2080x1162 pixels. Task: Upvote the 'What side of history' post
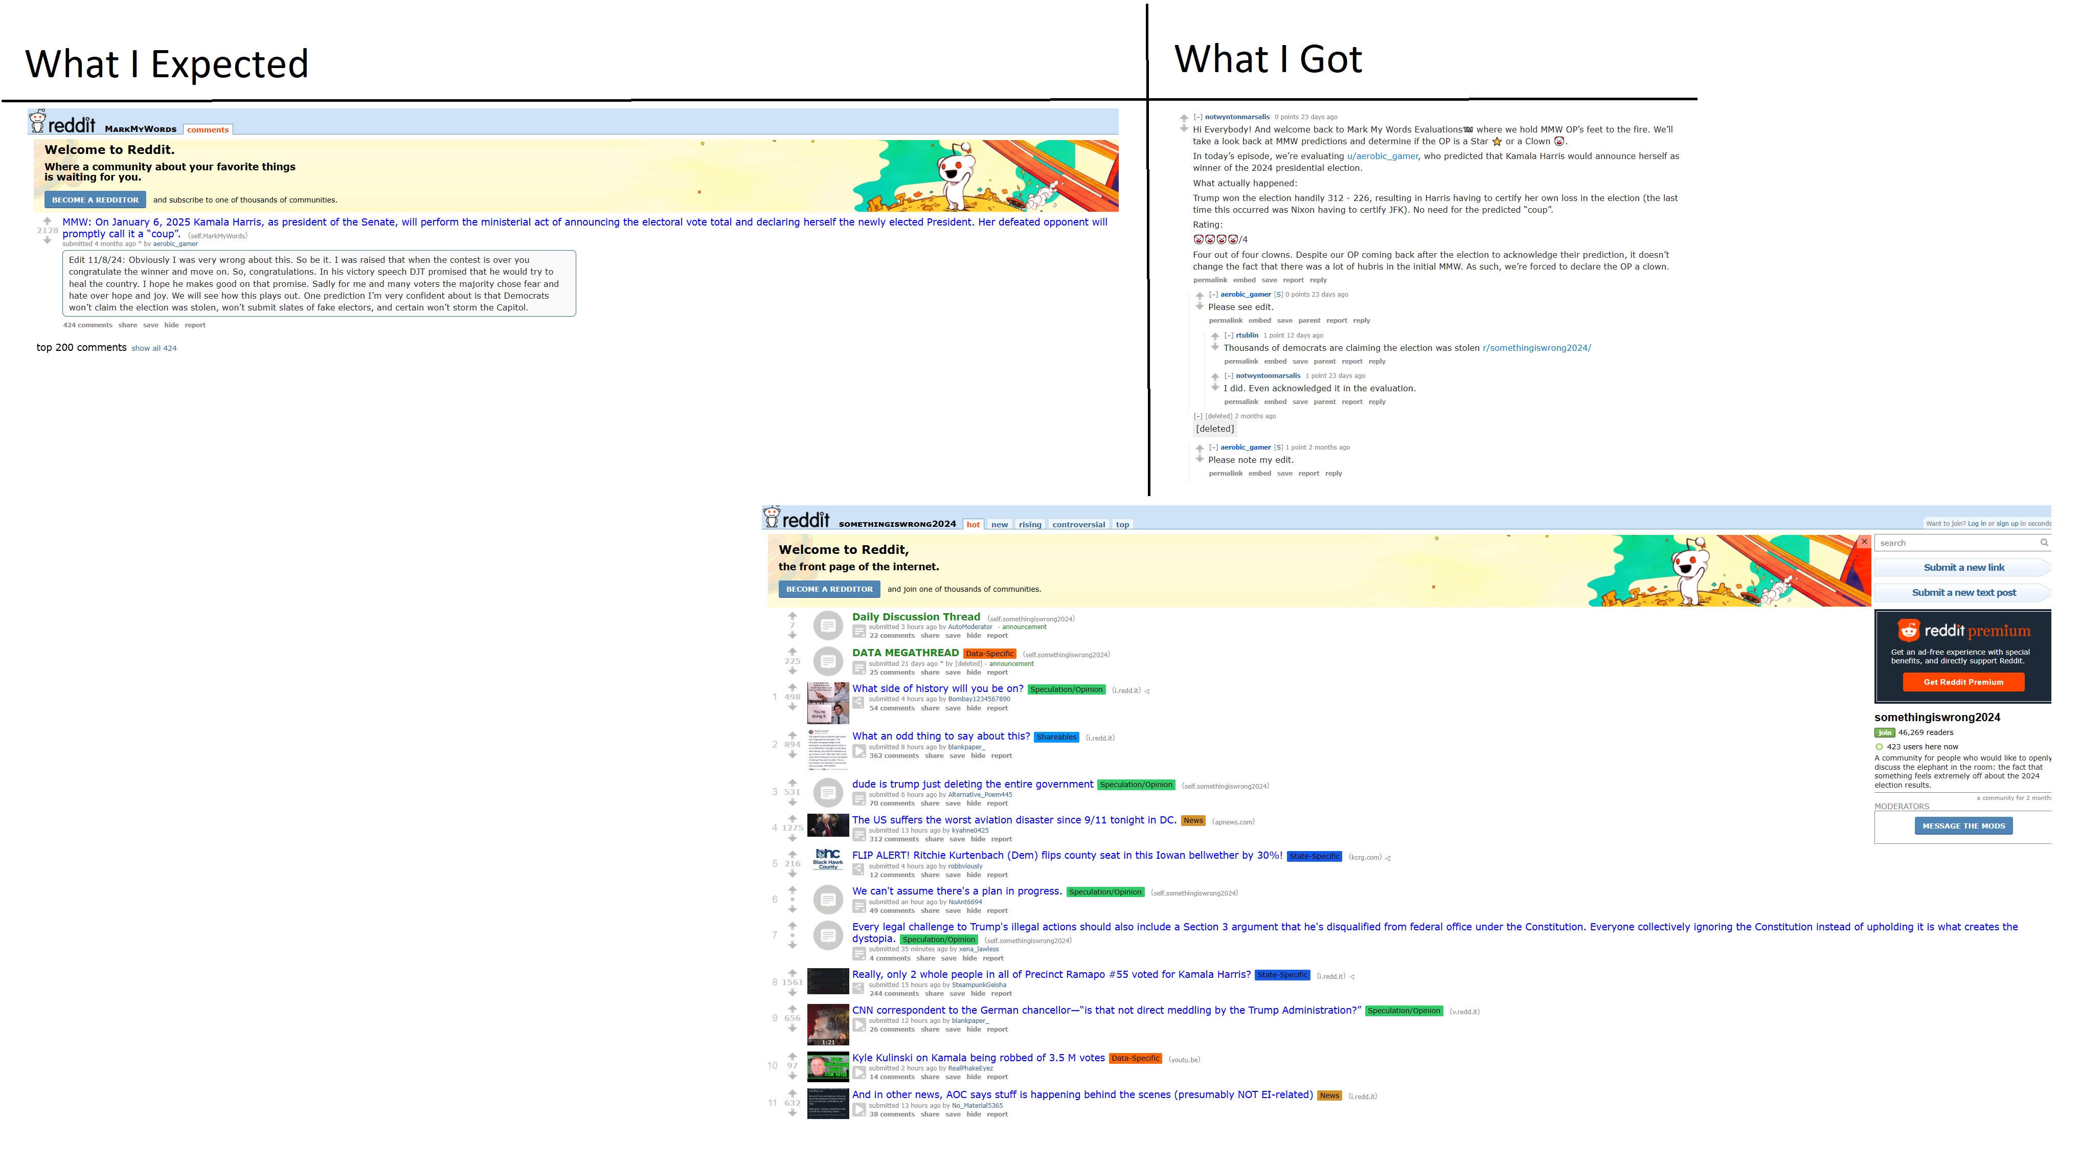(x=792, y=687)
